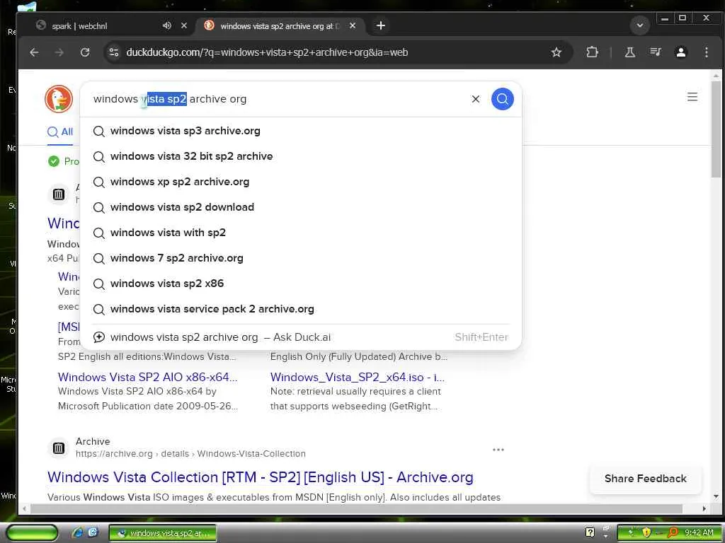
Task: Open Windows_Vista_SP2_x64.iso link
Action: (x=358, y=377)
